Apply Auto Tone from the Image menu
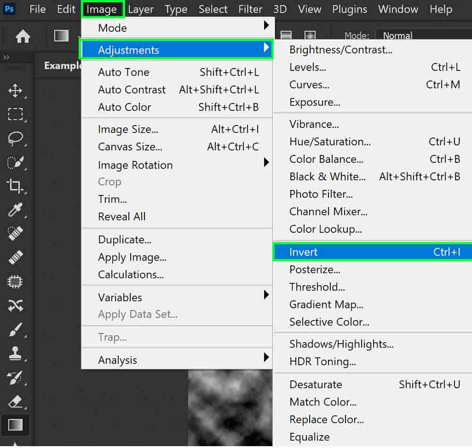Screen dimensions: 472x448 177,72
